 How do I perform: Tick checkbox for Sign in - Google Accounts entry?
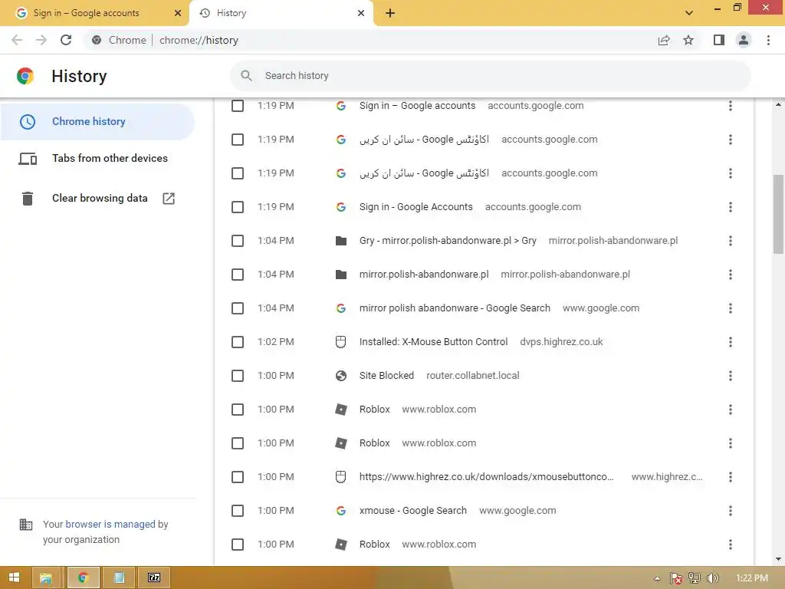click(x=238, y=207)
